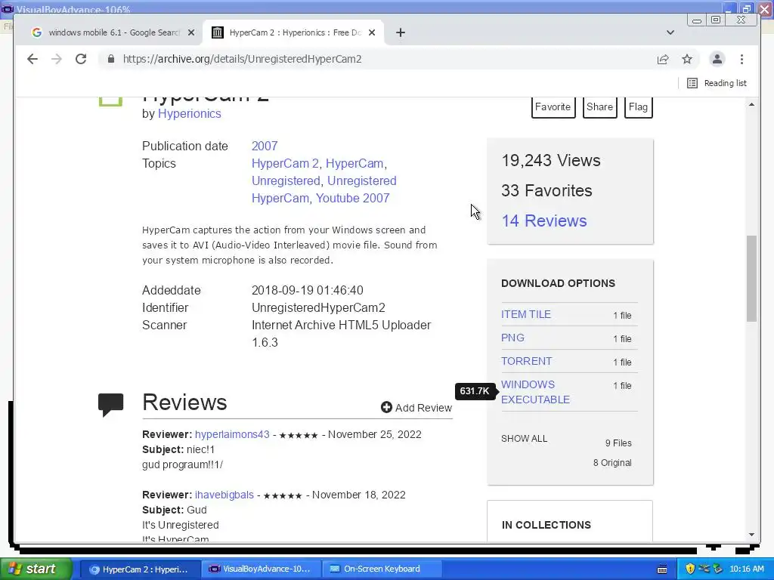Expand the tab search chevron
774x580 pixels.
pyautogui.click(x=670, y=32)
